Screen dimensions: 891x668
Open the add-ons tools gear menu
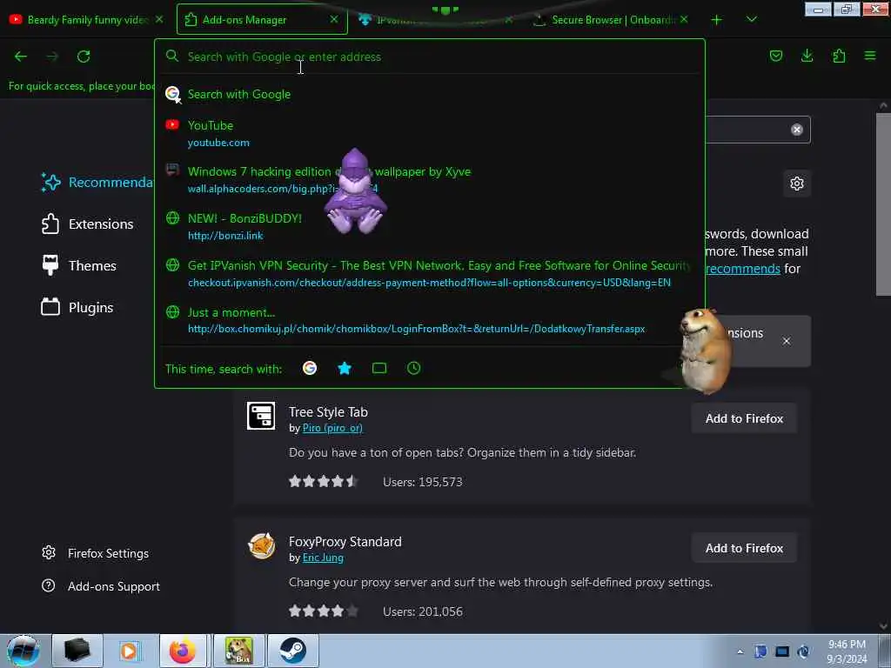coord(797,184)
